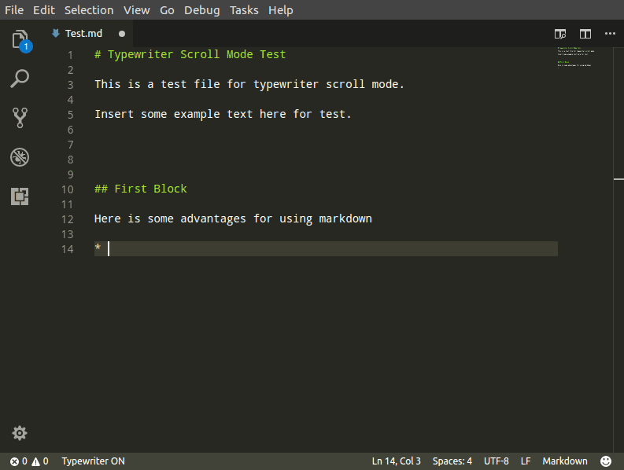Open the Source Control view
624x470 pixels.
click(20, 118)
